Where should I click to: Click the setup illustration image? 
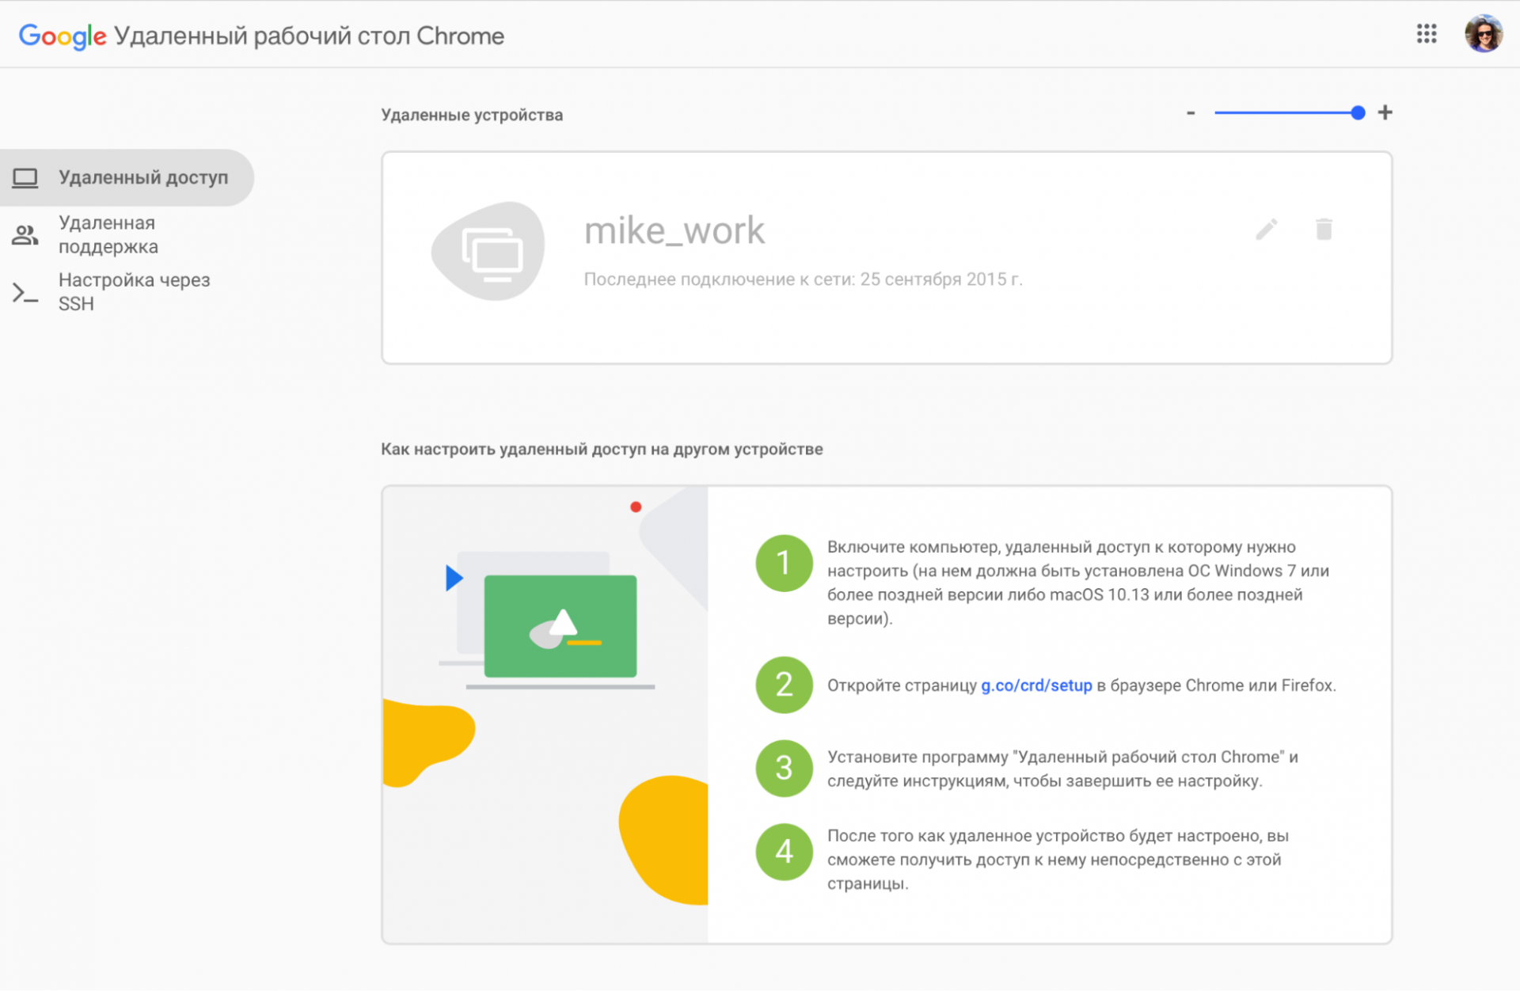(545, 714)
